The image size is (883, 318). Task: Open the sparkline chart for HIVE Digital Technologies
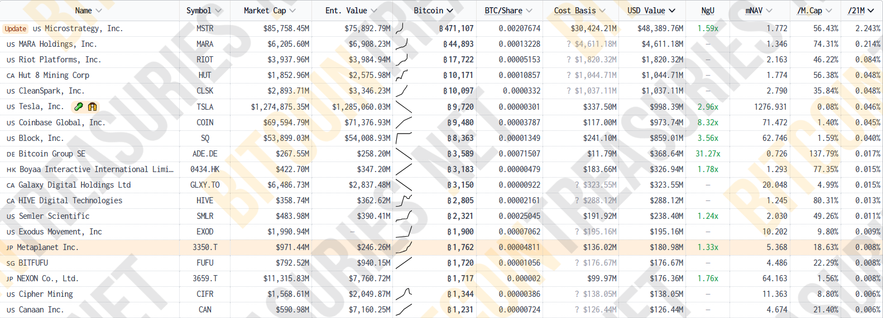(403, 200)
